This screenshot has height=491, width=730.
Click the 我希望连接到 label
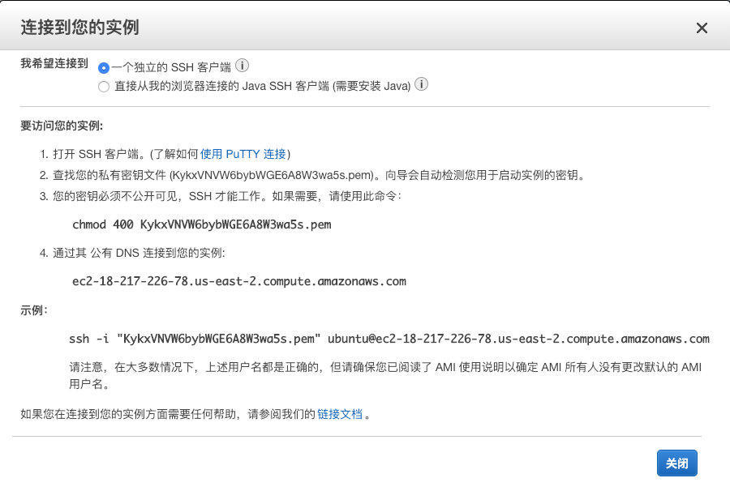pyautogui.click(x=54, y=64)
